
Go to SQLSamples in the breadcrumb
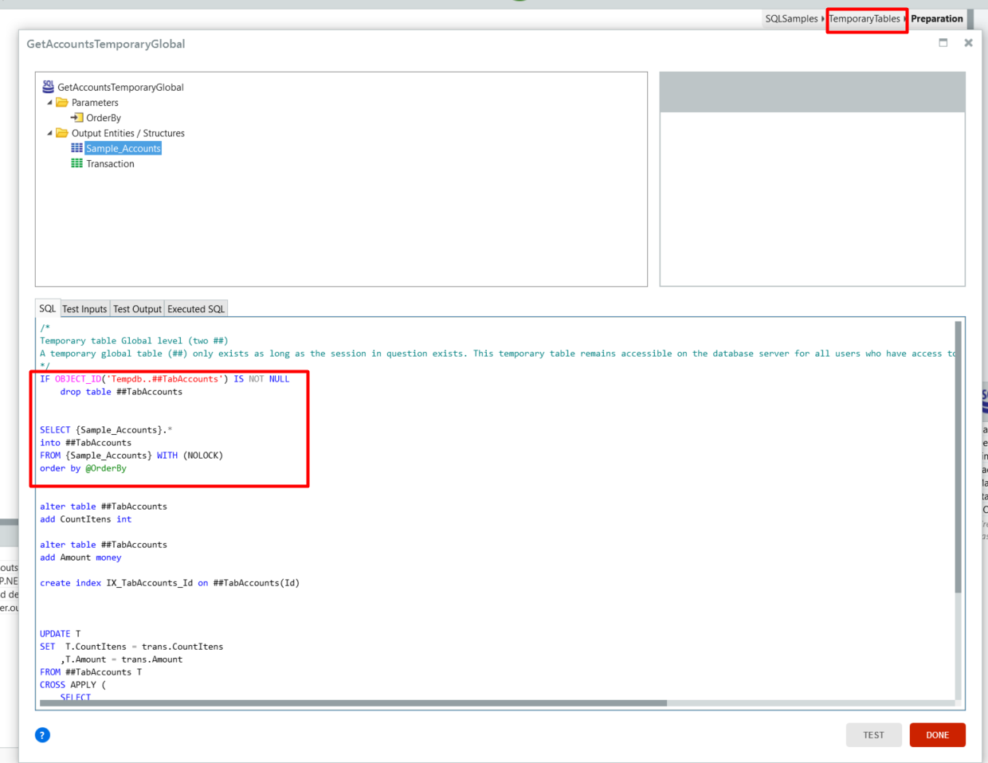click(791, 18)
